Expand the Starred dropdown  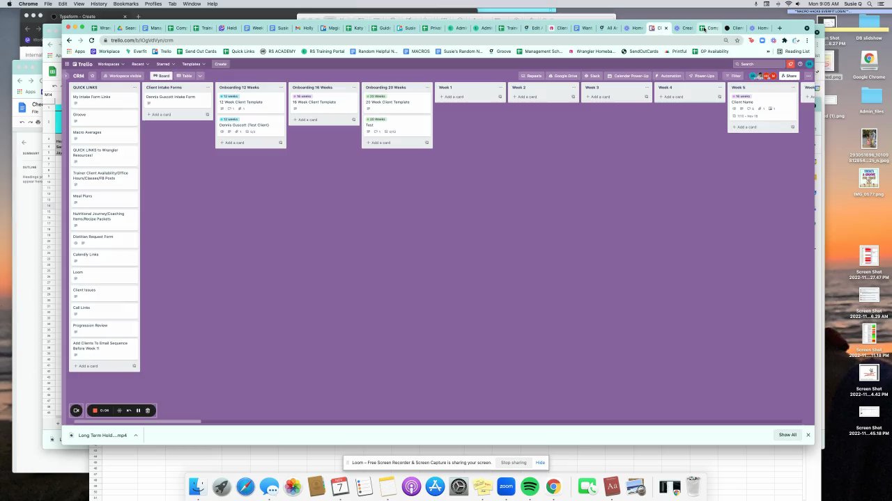pyautogui.click(x=164, y=64)
